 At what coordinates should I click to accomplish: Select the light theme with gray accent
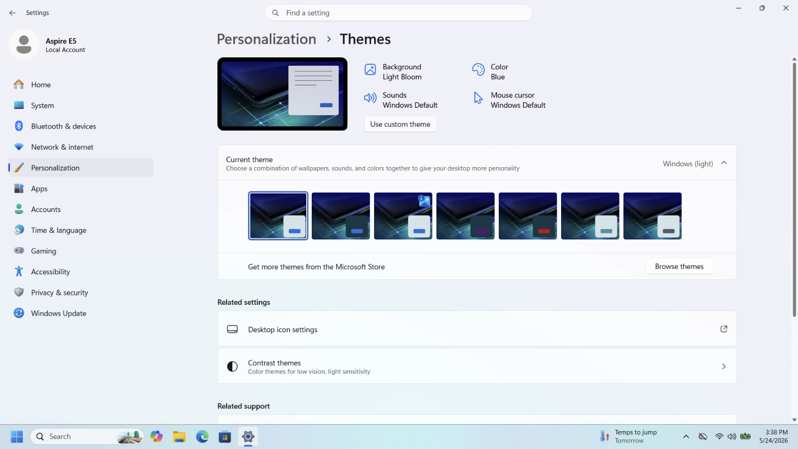tap(652, 216)
